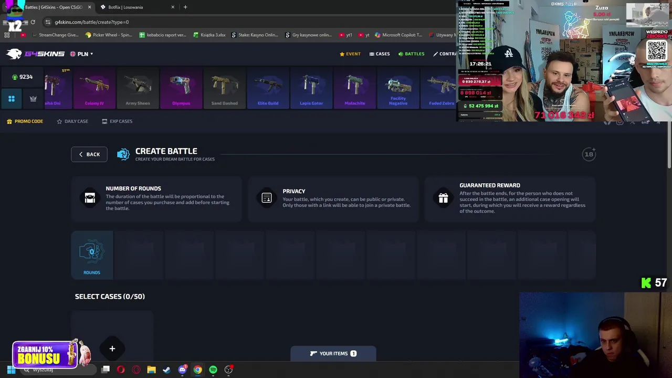Open the Lapis Gator skin drop
The height and width of the screenshot is (378, 672).
(311, 88)
